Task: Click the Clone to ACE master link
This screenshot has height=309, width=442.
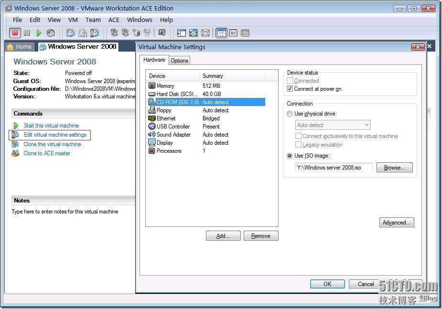Action: (x=47, y=153)
